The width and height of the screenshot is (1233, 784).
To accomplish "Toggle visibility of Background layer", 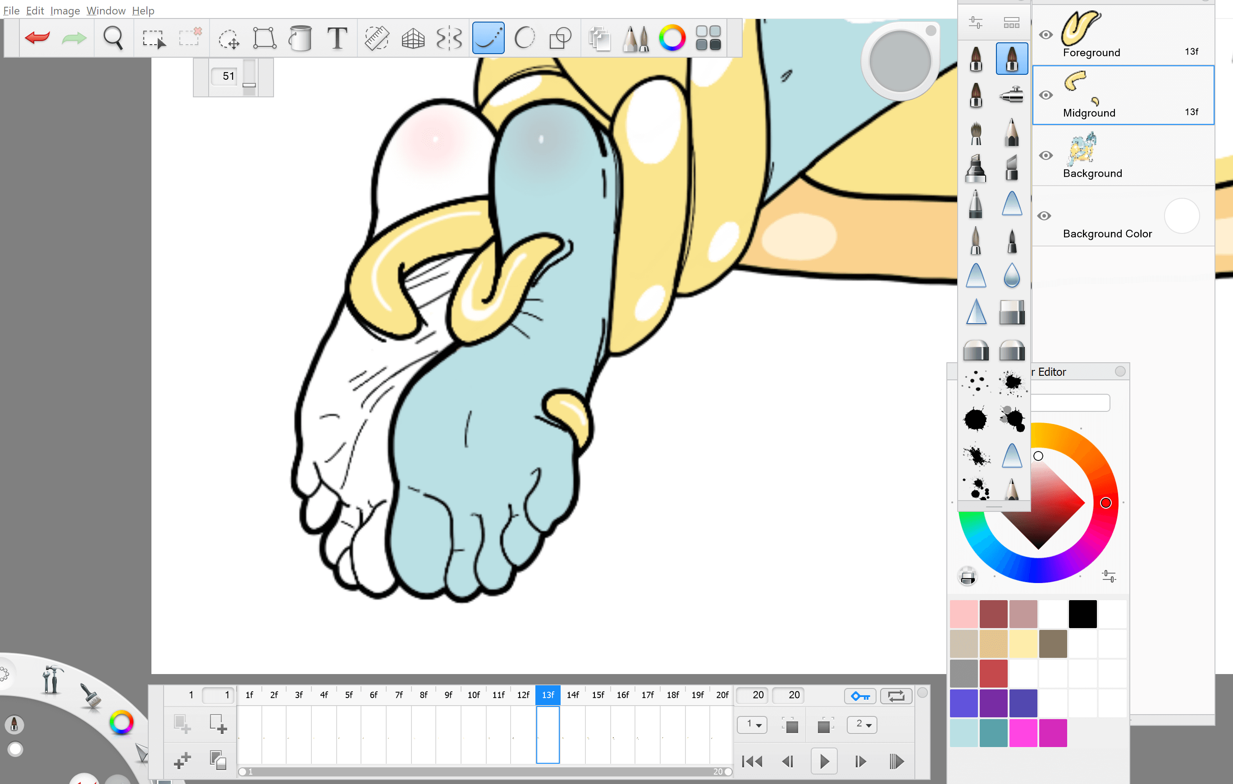I will pos(1046,155).
